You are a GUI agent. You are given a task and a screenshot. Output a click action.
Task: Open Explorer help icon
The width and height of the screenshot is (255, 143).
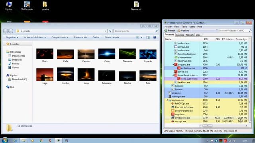[155, 37]
